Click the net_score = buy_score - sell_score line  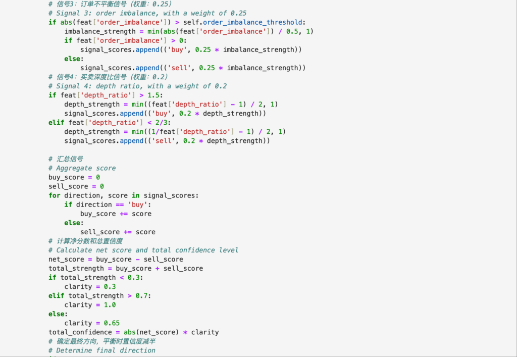click(x=116, y=259)
